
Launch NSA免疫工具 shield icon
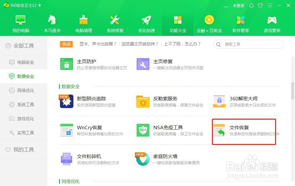[143, 130]
